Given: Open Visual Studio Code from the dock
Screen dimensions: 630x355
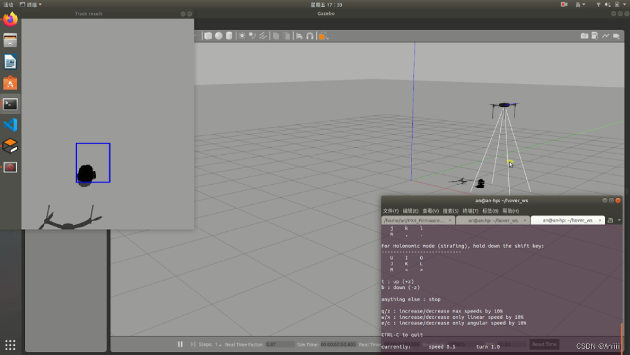Looking at the screenshot, I should tap(10, 125).
